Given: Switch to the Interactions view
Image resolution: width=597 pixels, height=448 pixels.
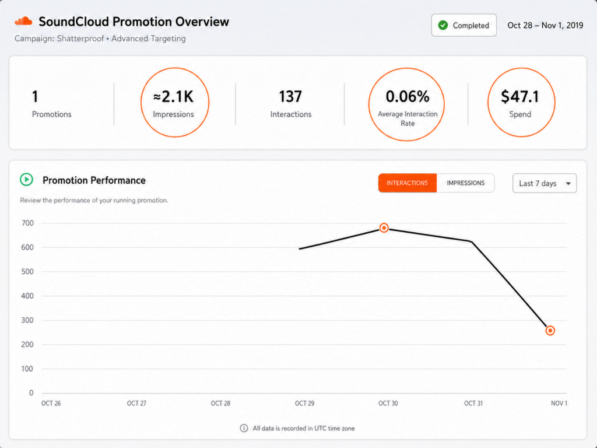Looking at the screenshot, I should [408, 183].
